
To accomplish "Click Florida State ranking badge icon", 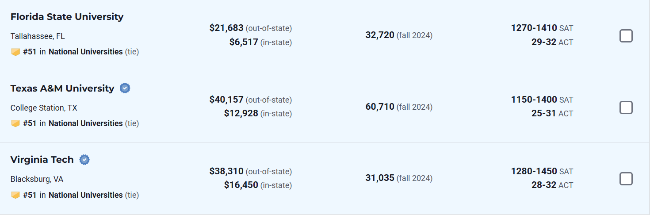I will pos(15,52).
